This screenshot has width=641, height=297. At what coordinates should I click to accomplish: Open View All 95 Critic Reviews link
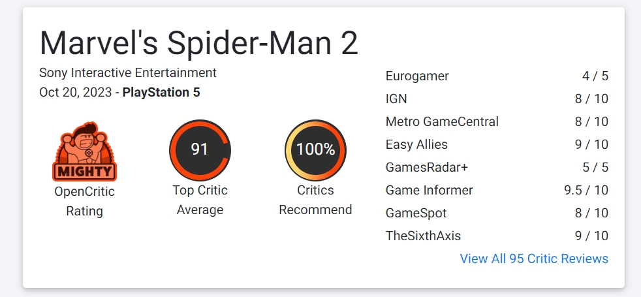pyautogui.click(x=534, y=258)
